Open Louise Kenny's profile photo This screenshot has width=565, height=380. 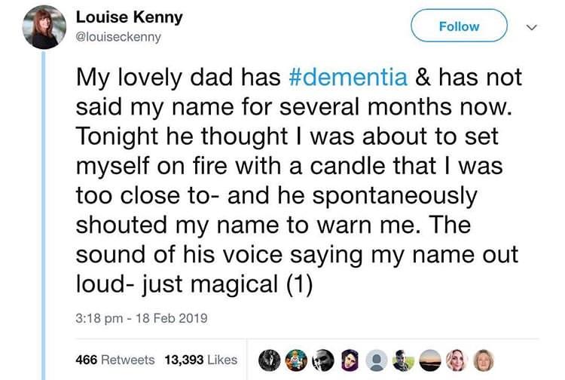coord(44,26)
